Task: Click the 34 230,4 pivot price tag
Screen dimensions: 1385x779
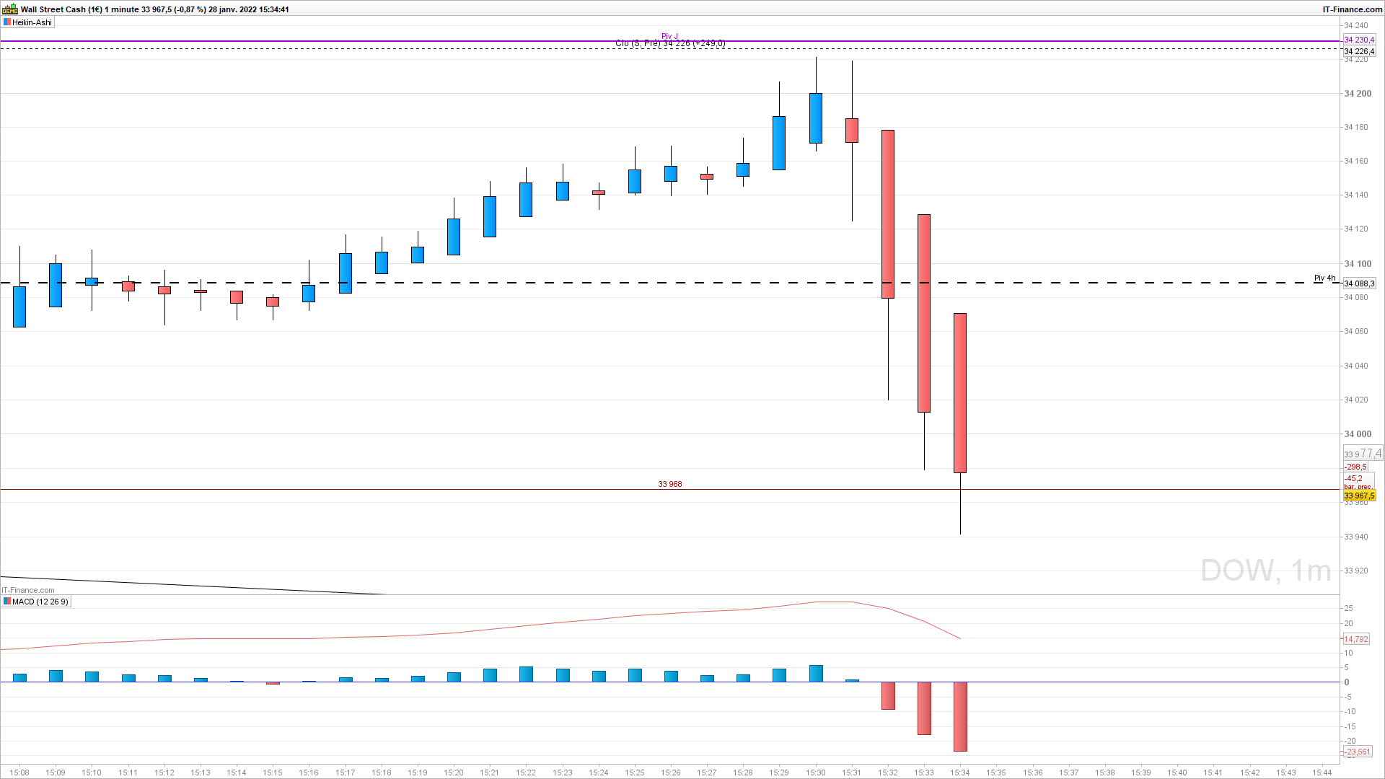Action: tap(1359, 40)
